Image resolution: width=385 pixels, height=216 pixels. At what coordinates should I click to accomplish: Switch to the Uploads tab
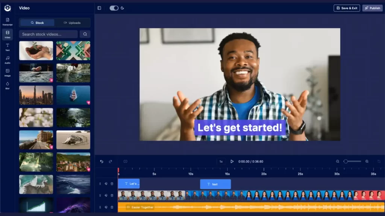click(72, 23)
